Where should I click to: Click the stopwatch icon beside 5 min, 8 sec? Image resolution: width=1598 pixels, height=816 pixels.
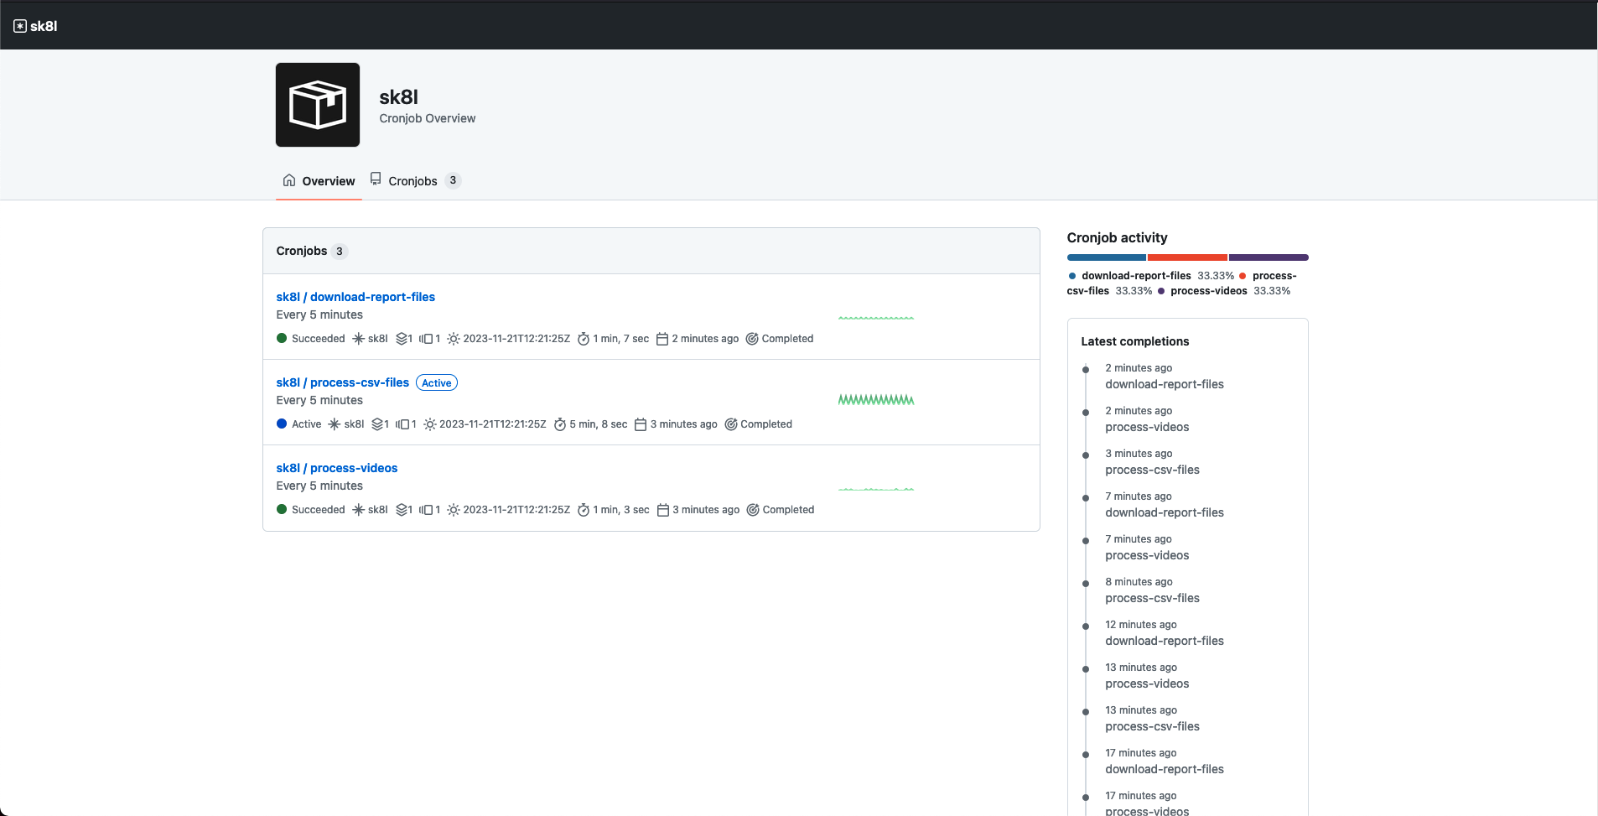point(560,424)
